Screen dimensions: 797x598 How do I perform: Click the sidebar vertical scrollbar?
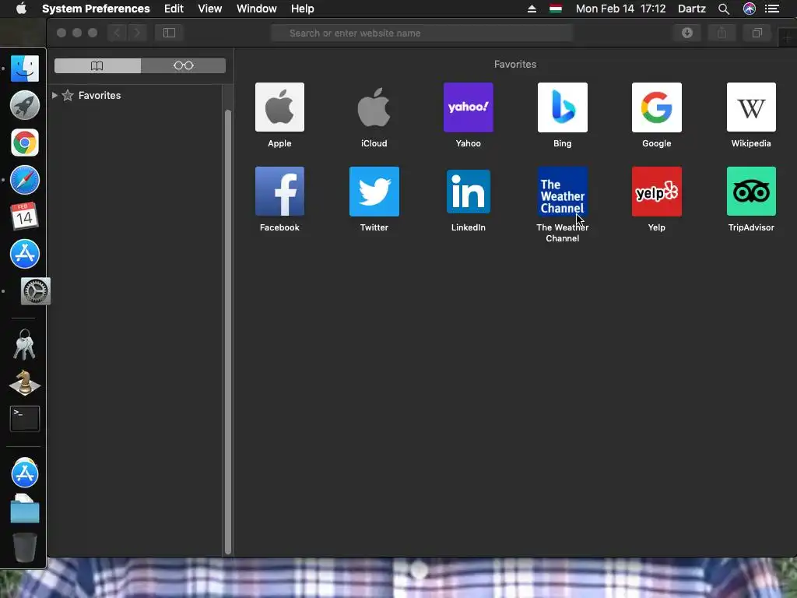click(228, 330)
